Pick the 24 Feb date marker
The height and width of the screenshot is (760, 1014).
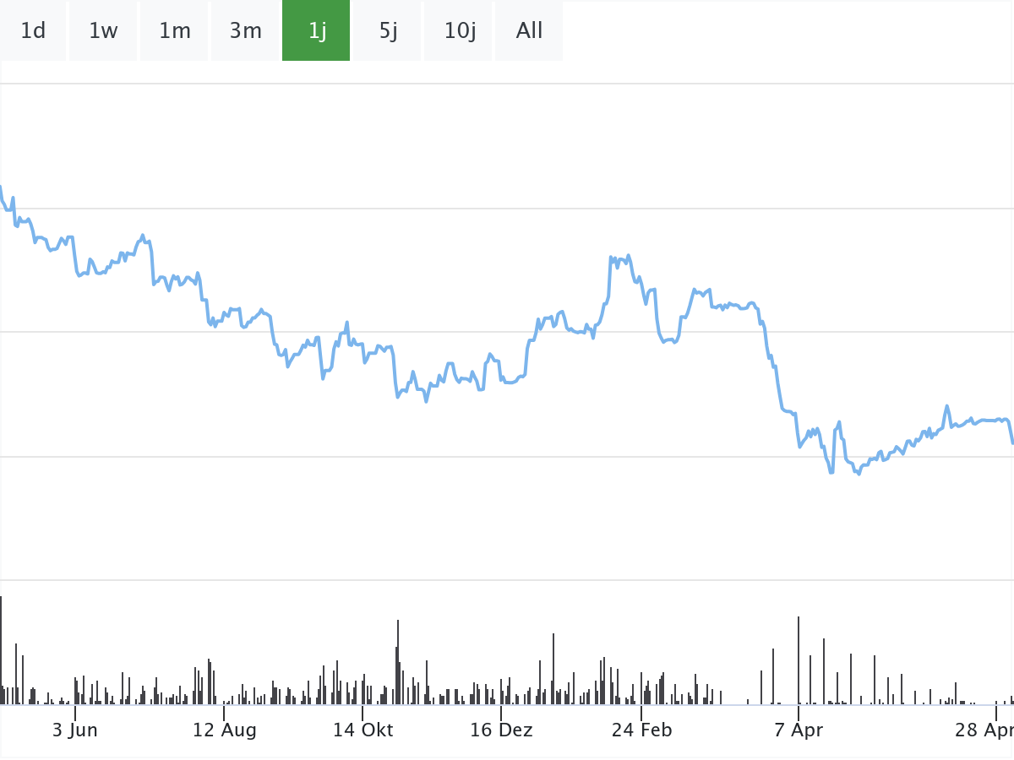coord(641,730)
